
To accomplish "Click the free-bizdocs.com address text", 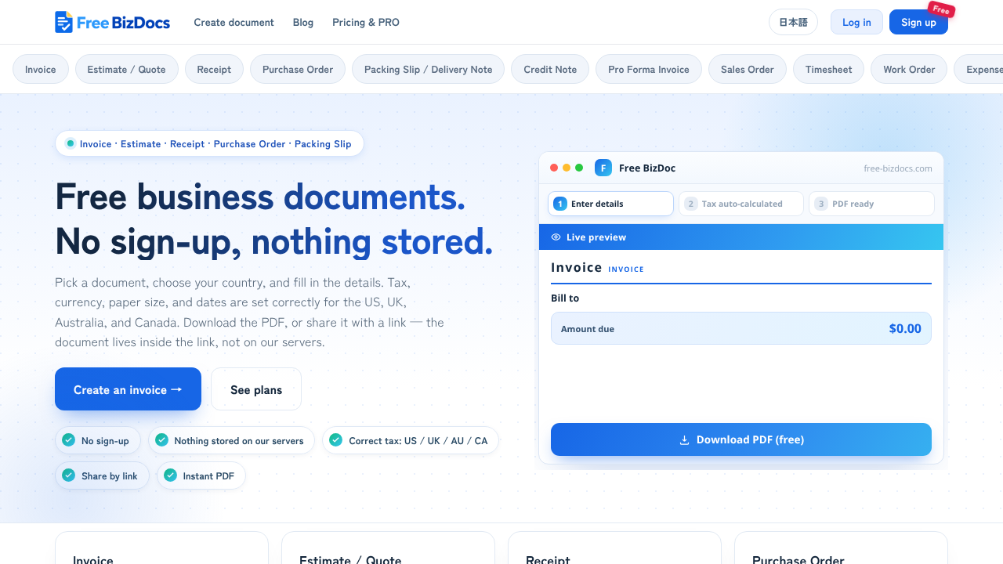I will click(x=898, y=168).
